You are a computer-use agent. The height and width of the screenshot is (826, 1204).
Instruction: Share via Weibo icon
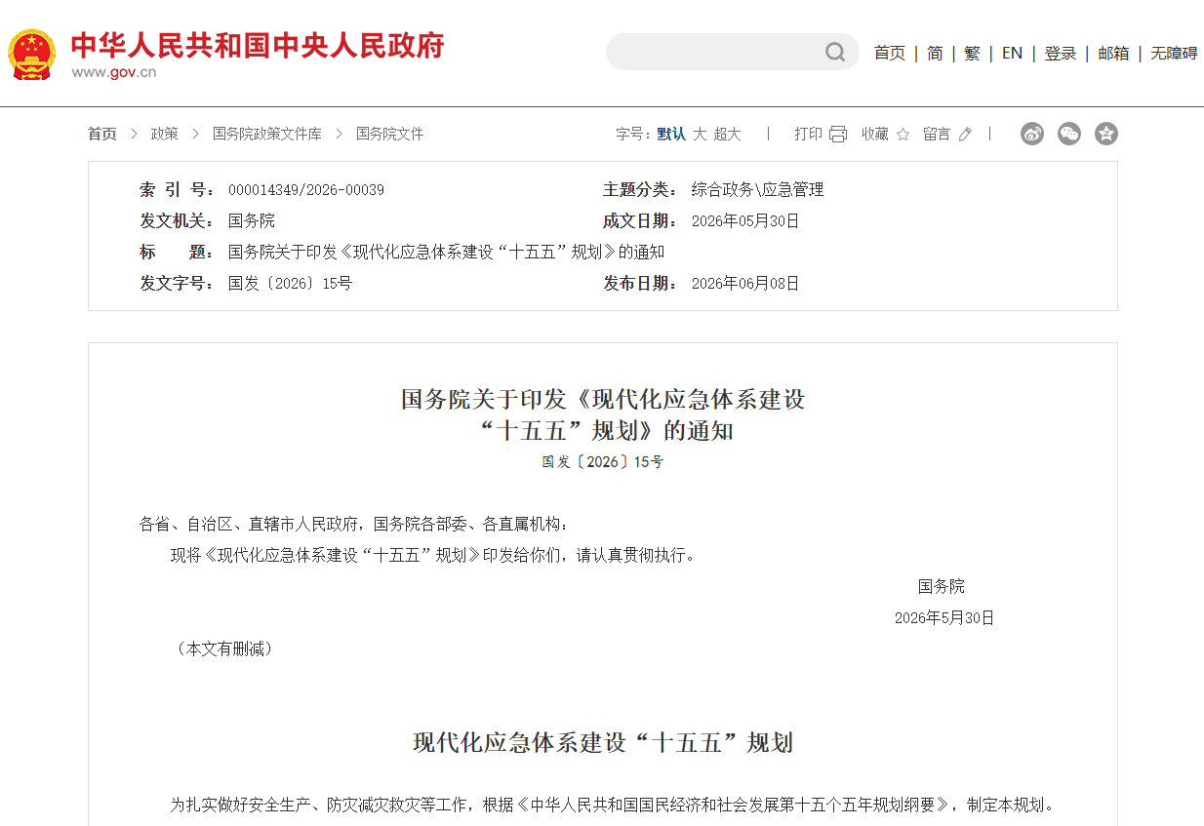[x=1032, y=134]
